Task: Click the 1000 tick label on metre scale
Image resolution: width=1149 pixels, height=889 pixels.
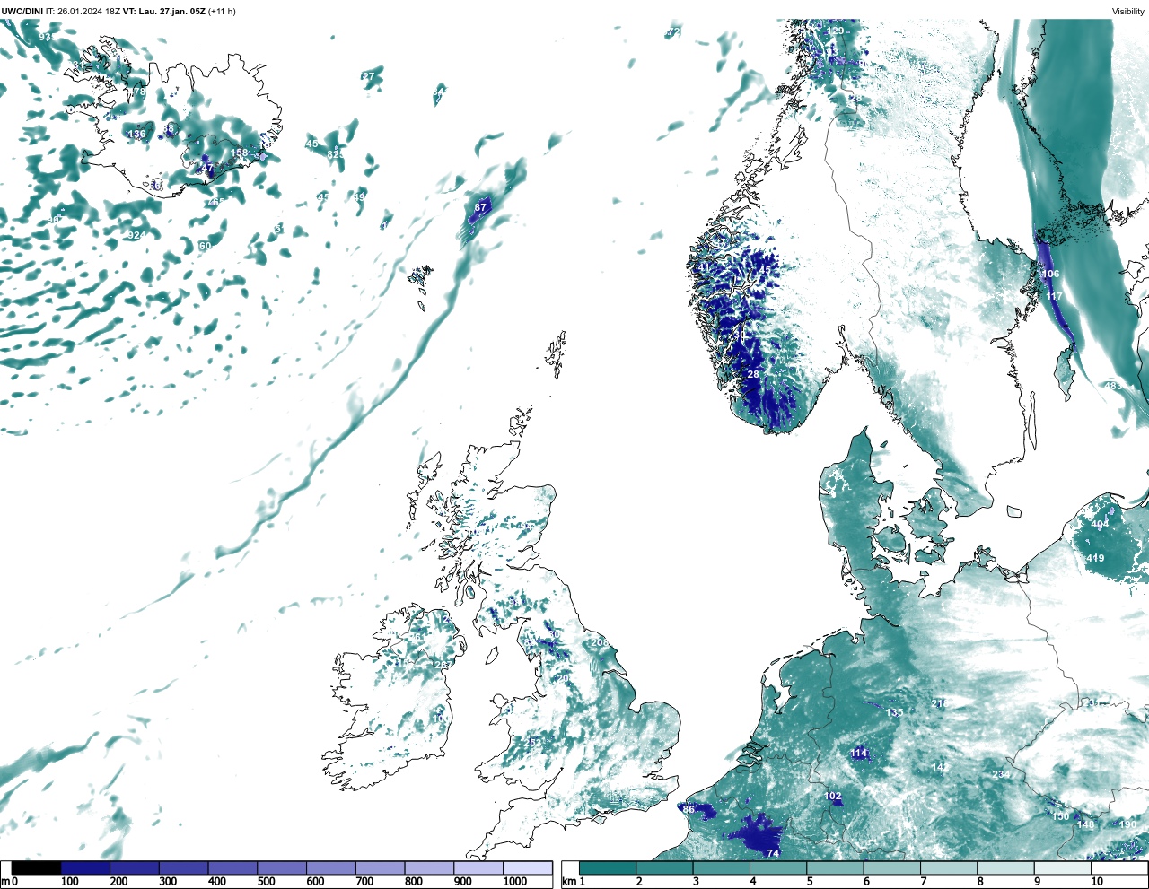Action: [515, 882]
